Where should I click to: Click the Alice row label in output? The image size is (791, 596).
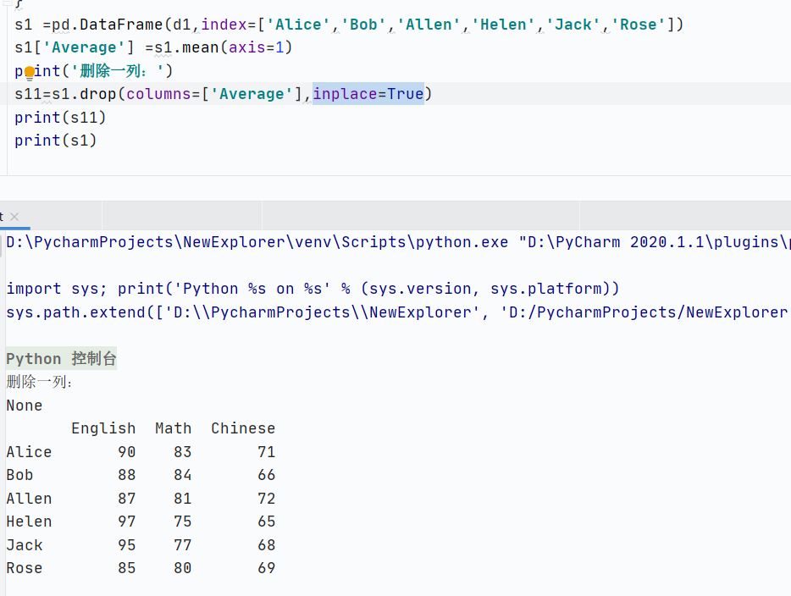pos(29,452)
